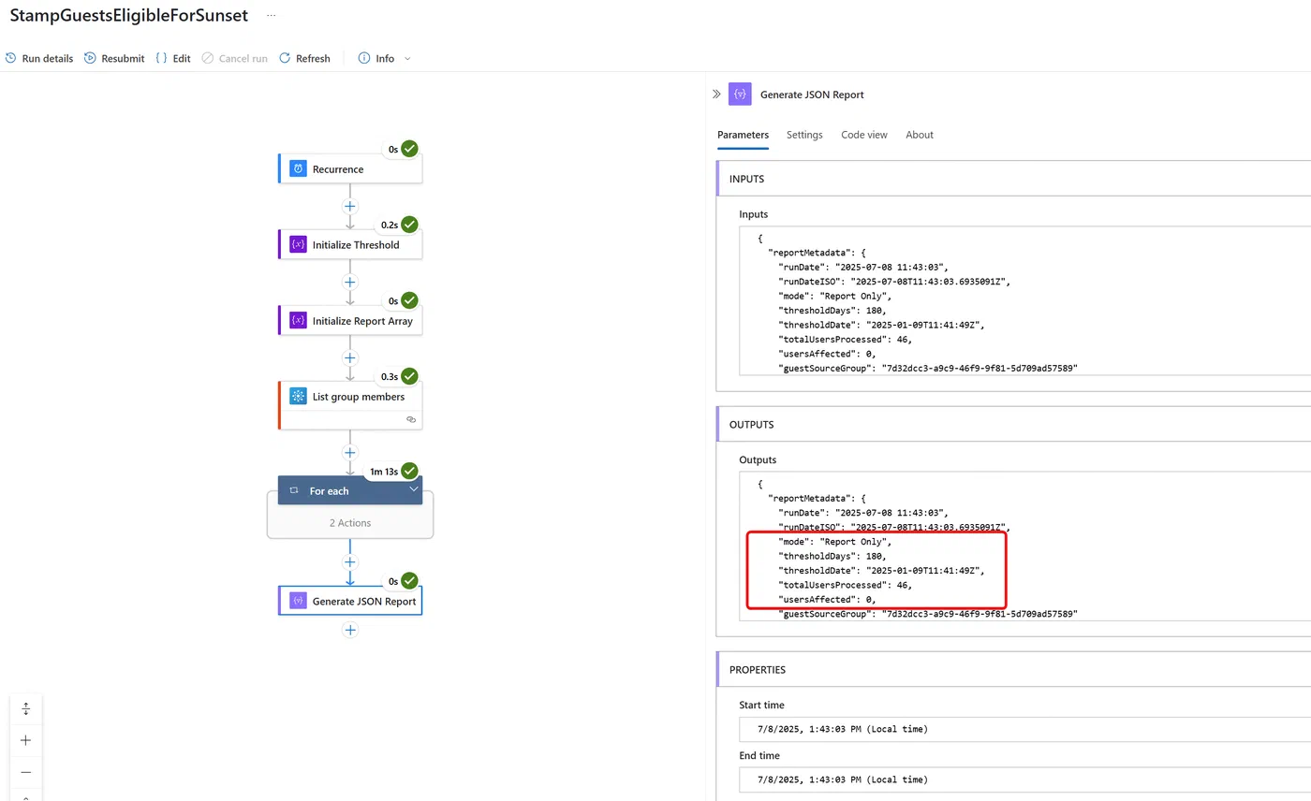The width and height of the screenshot is (1311, 801).
Task: Select the Recurrence trigger clock icon
Action: [299, 169]
